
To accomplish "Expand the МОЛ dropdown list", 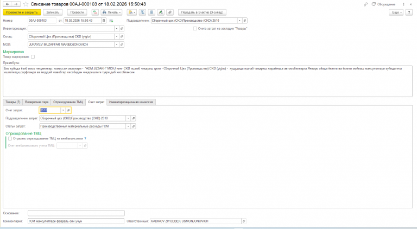I will click(117, 44).
